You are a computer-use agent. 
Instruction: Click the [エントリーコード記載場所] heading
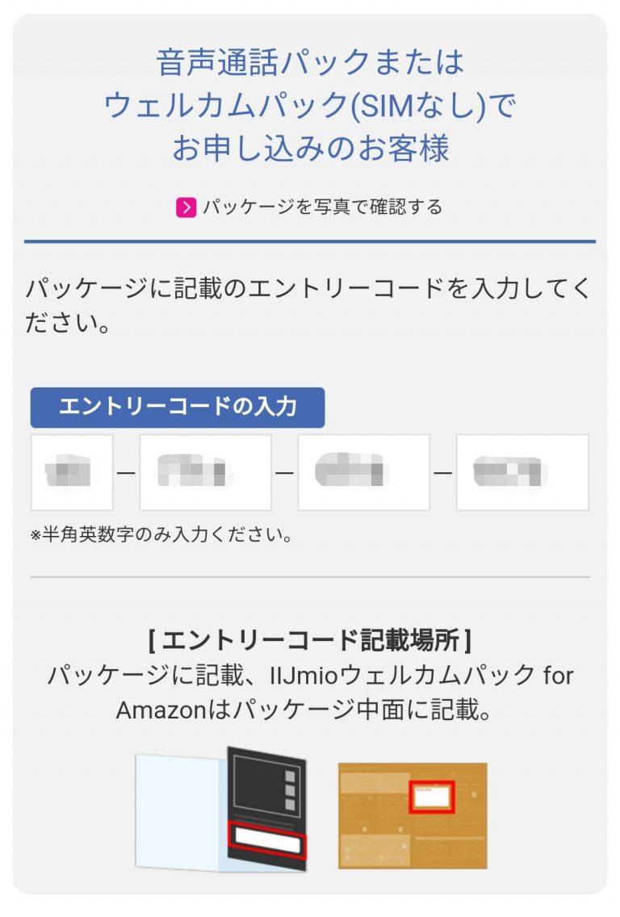310,641
